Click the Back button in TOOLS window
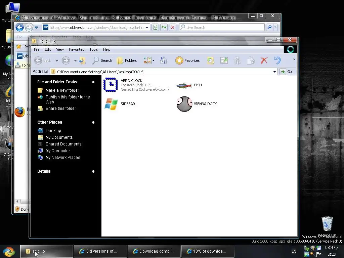344x258 pixels. (x=43, y=60)
